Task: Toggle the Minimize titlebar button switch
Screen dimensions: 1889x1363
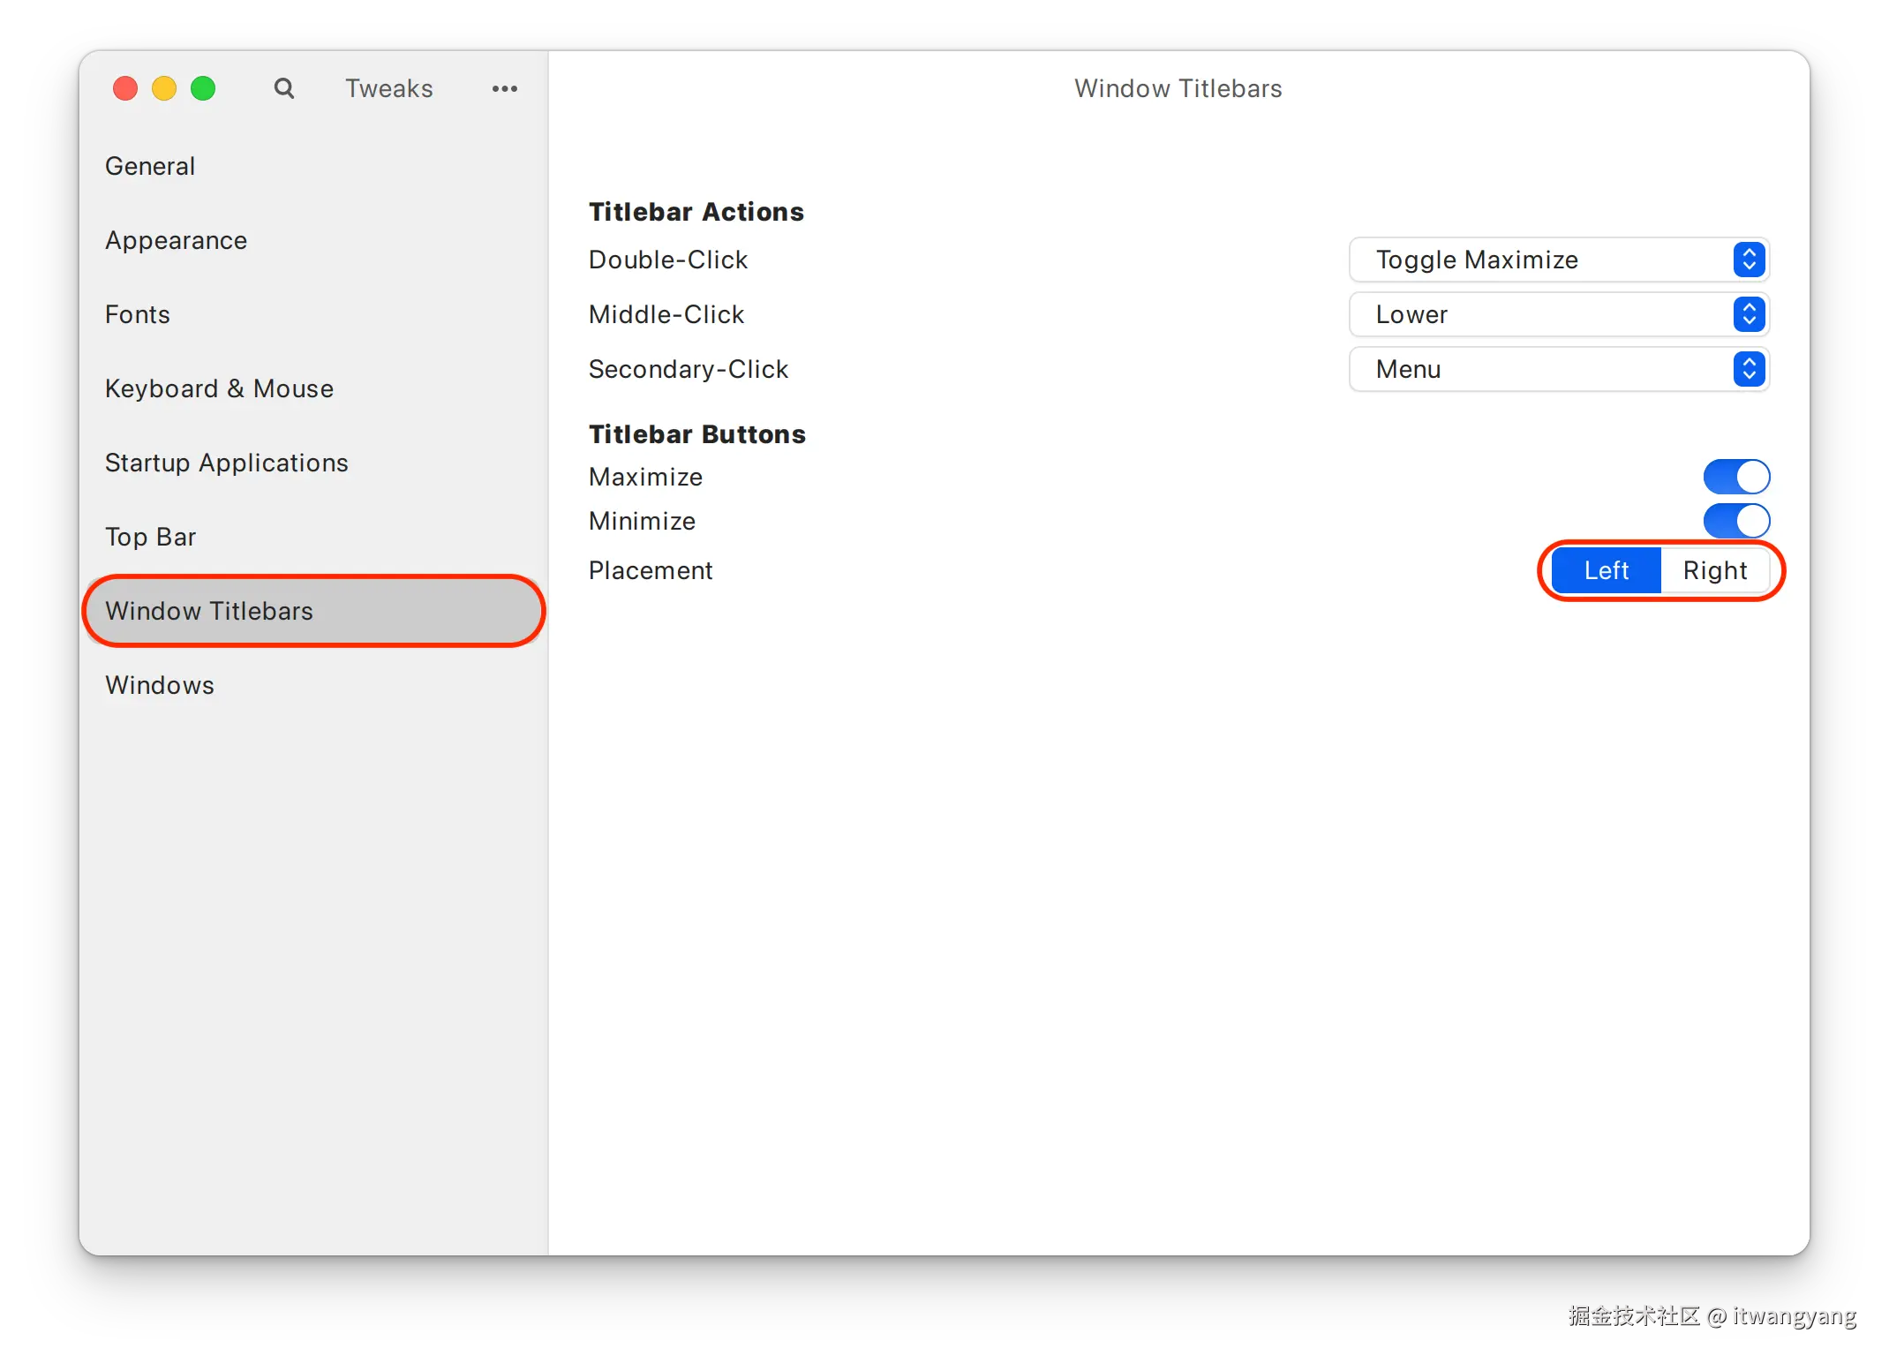Action: tap(1735, 521)
